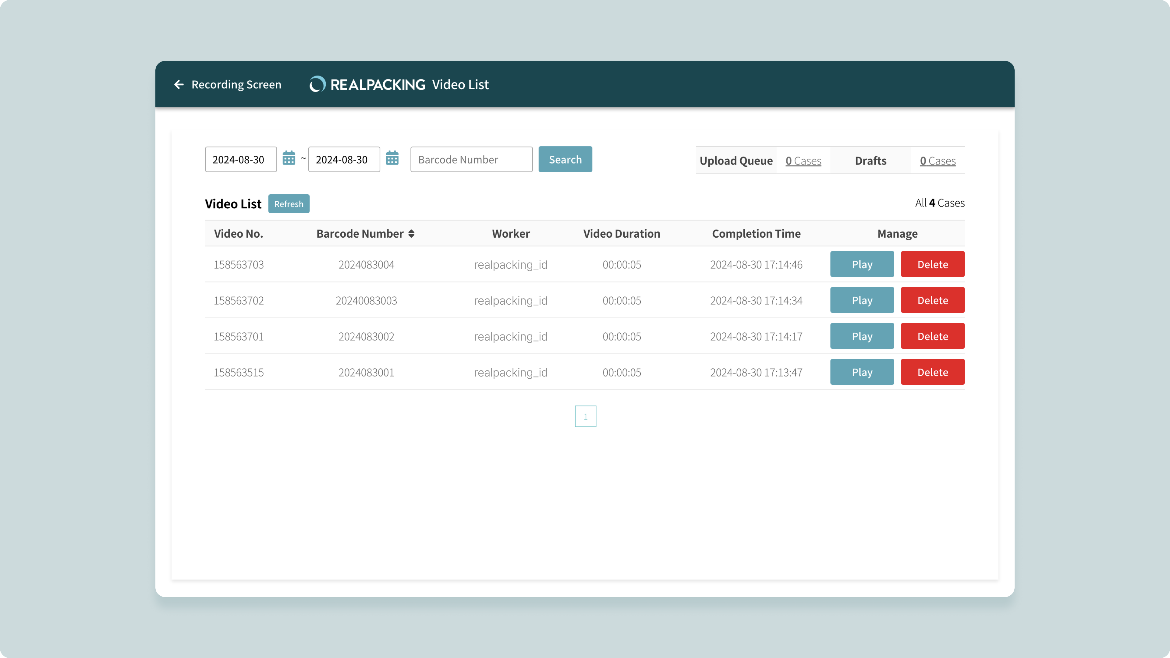The height and width of the screenshot is (658, 1170).
Task: Open the end date calendar icon
Action: tap(392, 158)
